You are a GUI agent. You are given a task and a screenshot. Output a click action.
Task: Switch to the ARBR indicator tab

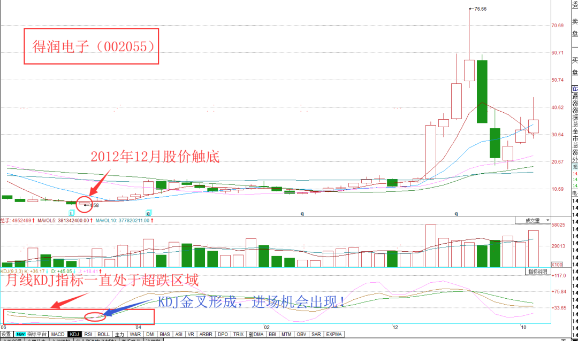206,335
